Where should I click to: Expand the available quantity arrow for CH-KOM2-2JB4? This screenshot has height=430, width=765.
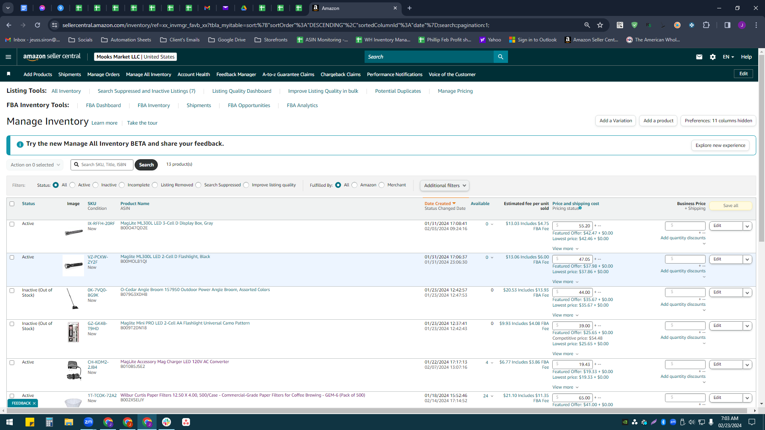(492, 363)
